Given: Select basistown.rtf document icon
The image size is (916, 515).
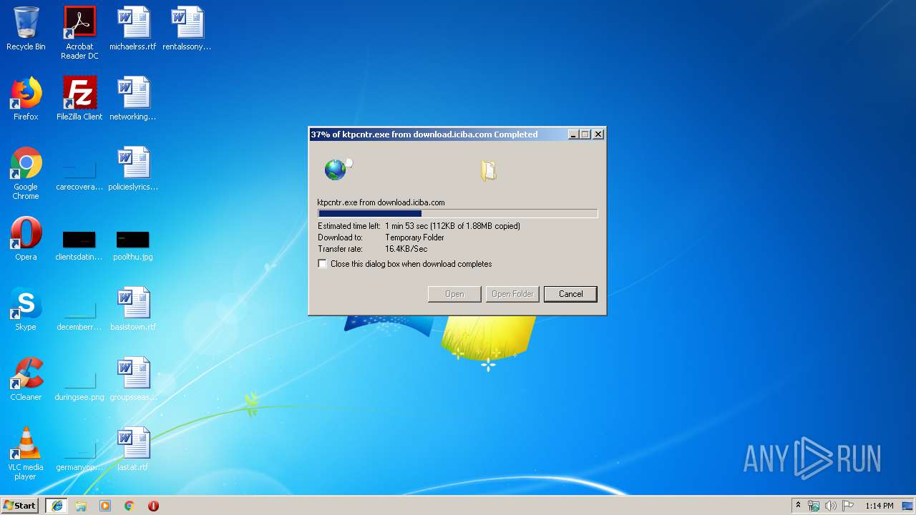Looking at the screenshot, I should (133, 309).
